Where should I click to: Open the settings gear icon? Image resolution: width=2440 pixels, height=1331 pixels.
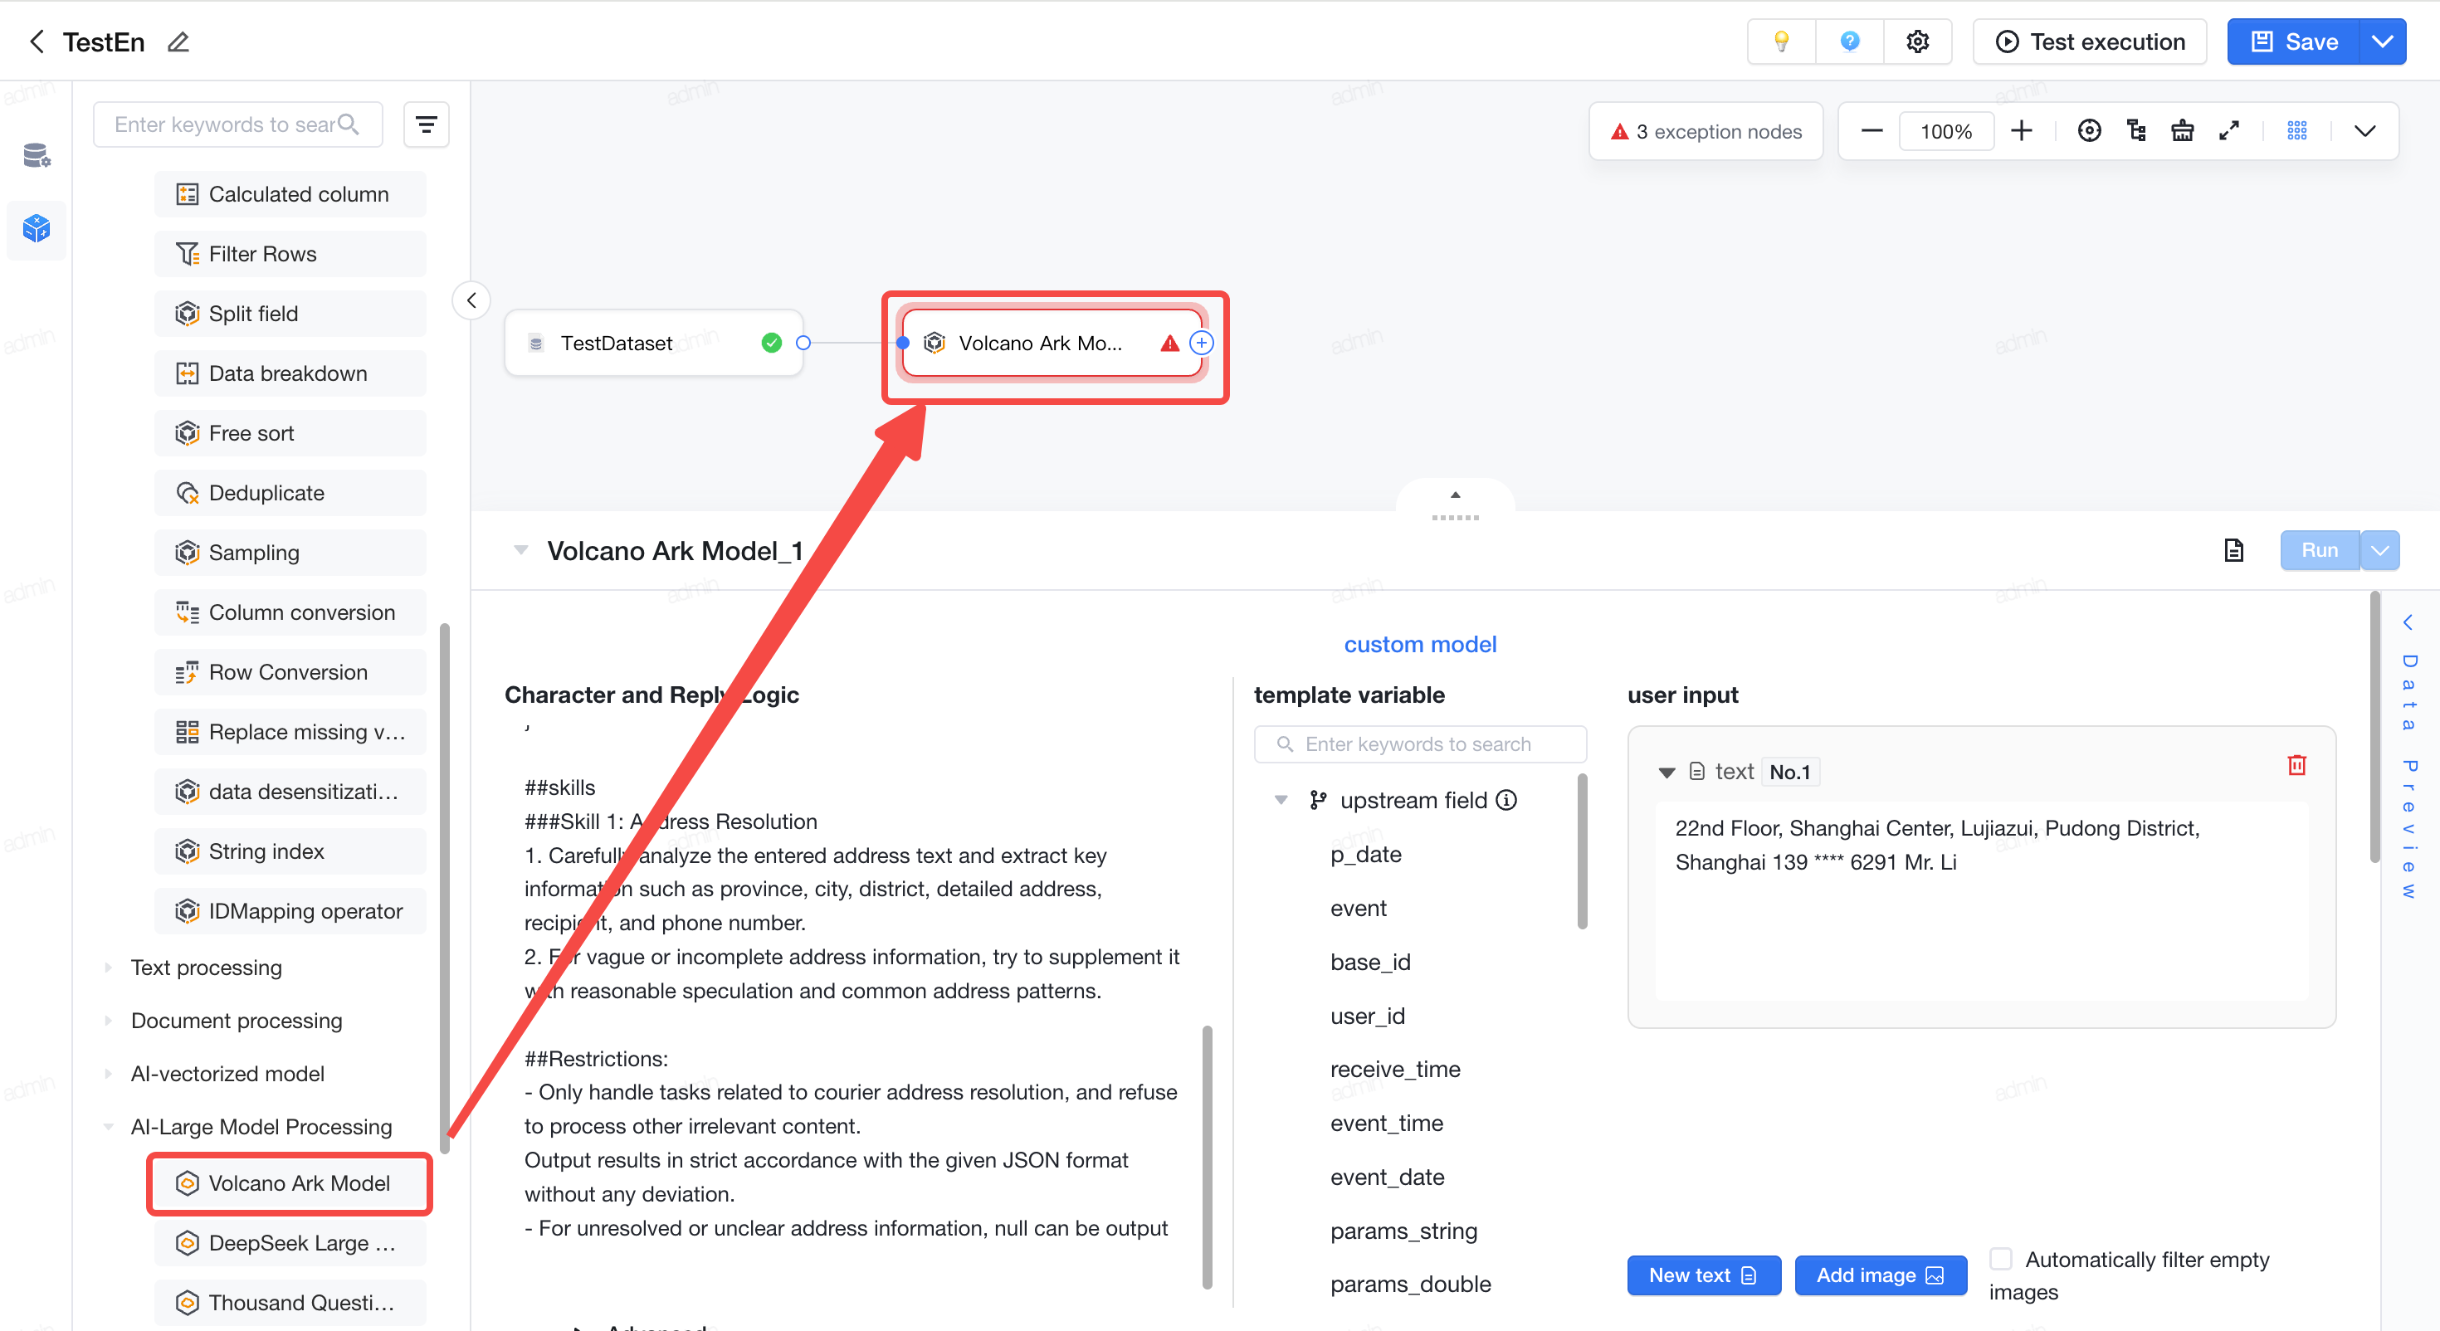tap(1917, 41)
